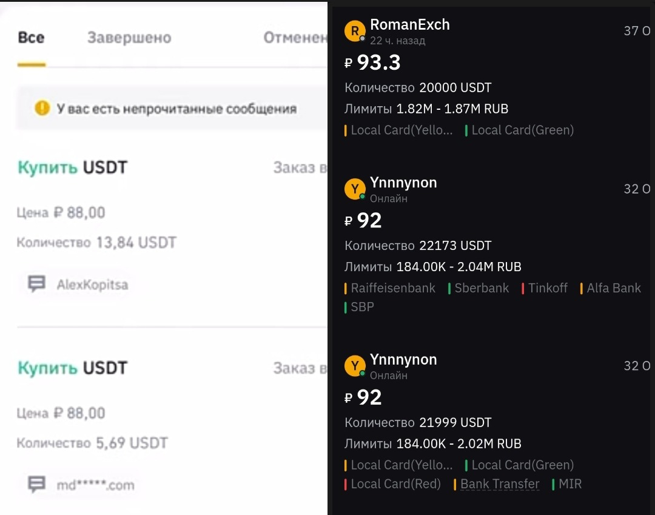Click the second Ynnnynon listing's avatar
Viewport: 655px width, 515px height.
[355, 366]
